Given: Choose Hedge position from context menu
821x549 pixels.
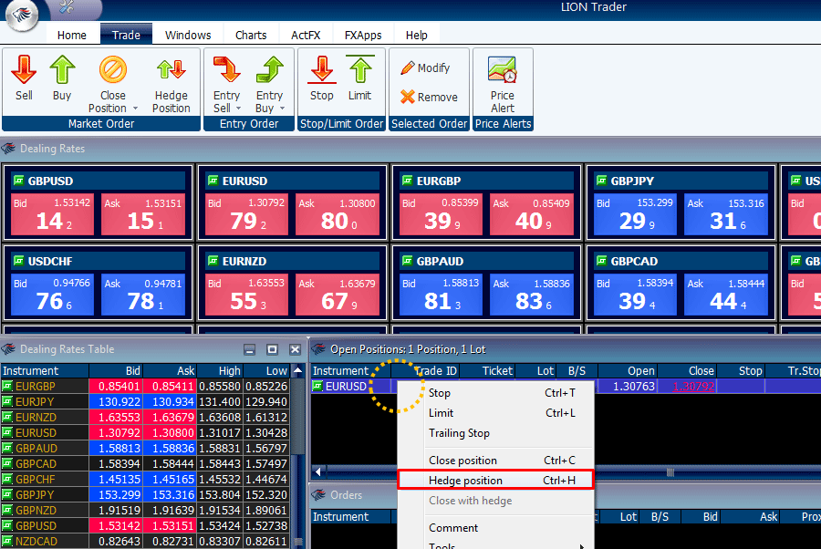Looking at the screenshot, I should [x=496, y=480].
